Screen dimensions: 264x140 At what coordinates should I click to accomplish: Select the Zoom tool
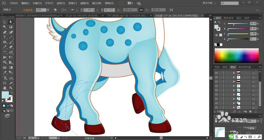[x=11, y=88]
